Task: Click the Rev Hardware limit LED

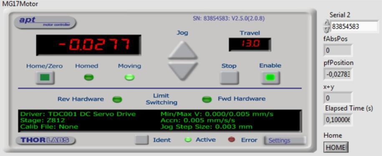Action: pos(117,99)
